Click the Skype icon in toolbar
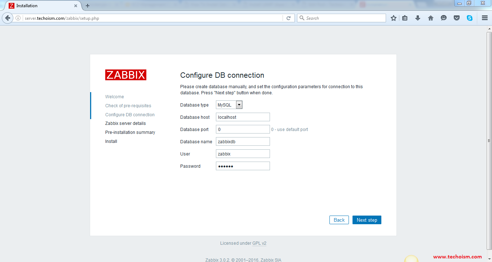 470,18
